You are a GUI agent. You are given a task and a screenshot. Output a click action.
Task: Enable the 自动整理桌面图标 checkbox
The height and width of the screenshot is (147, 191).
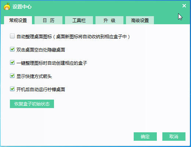point(12,36)
